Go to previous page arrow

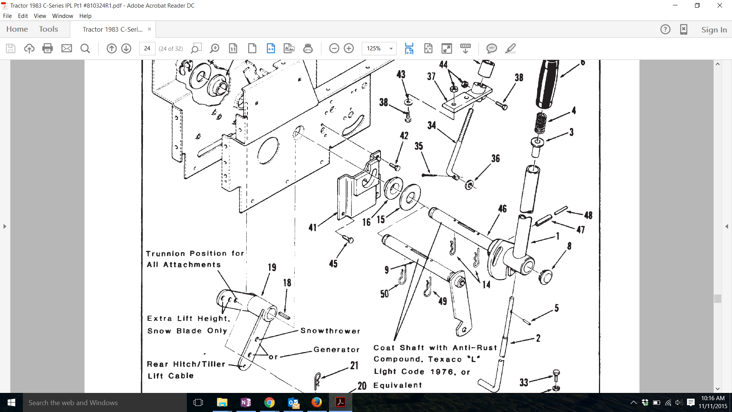click(111, 48)
